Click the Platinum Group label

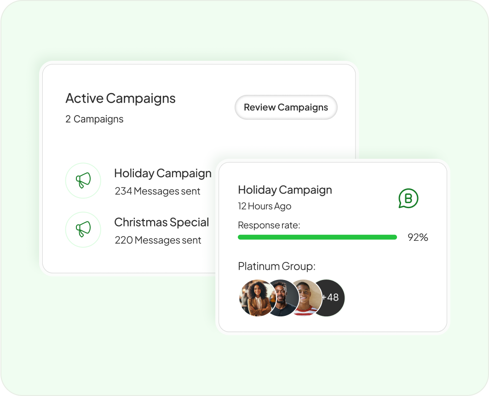click(x=276, y=267)
